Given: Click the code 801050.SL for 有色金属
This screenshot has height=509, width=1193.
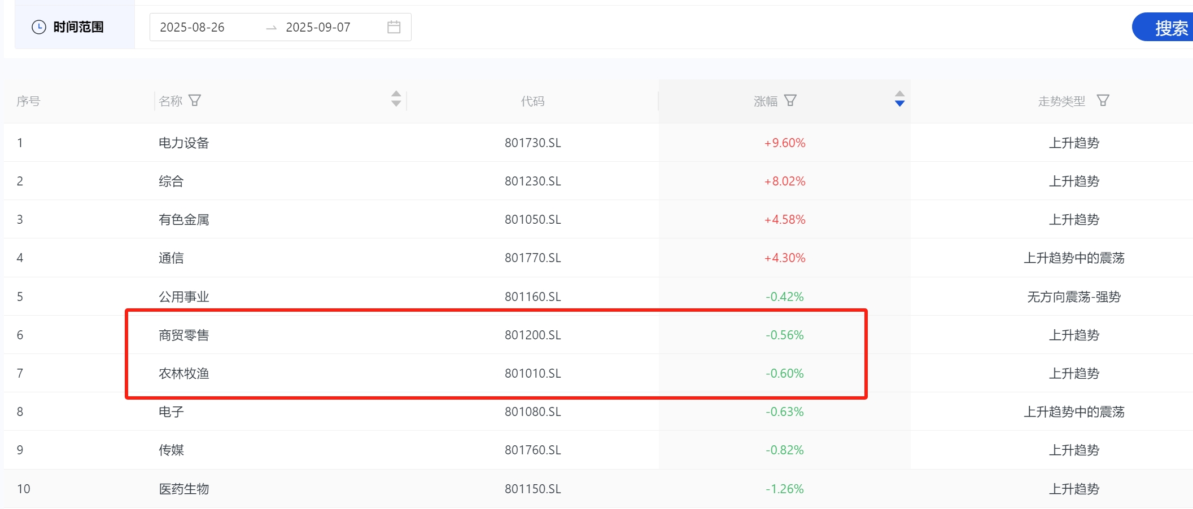Looking at the screenshot, I should 532,220.
